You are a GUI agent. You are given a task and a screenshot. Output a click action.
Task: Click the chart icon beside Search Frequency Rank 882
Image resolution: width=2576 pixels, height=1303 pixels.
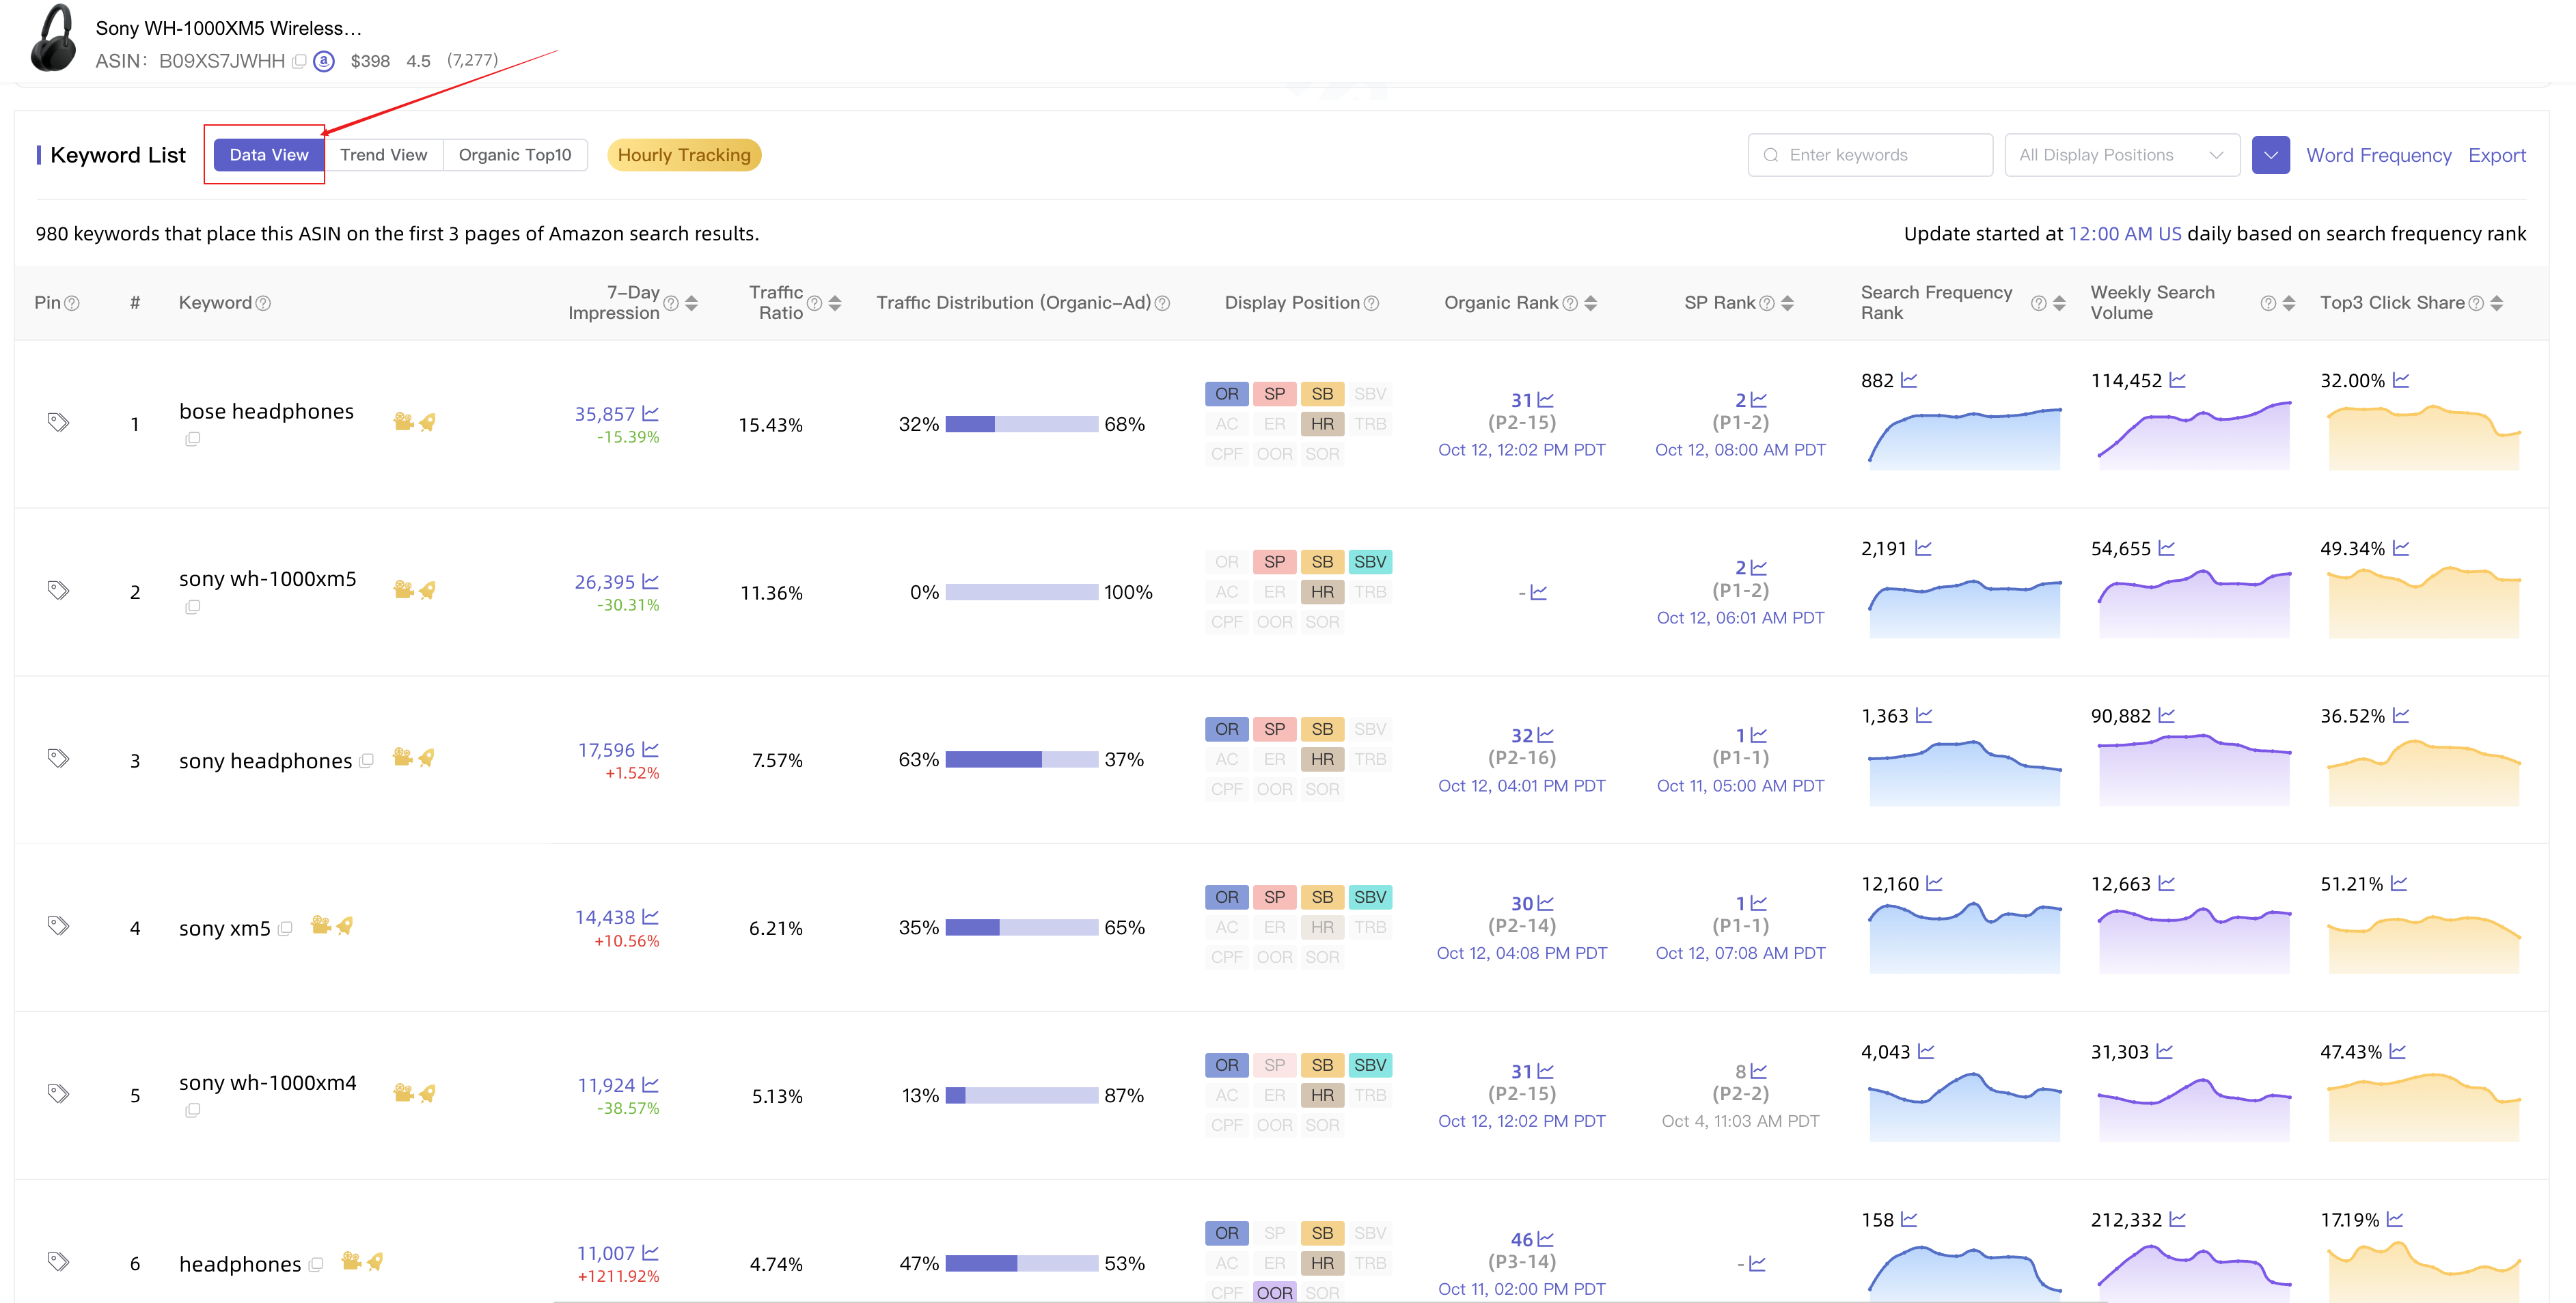(1909, 380)
